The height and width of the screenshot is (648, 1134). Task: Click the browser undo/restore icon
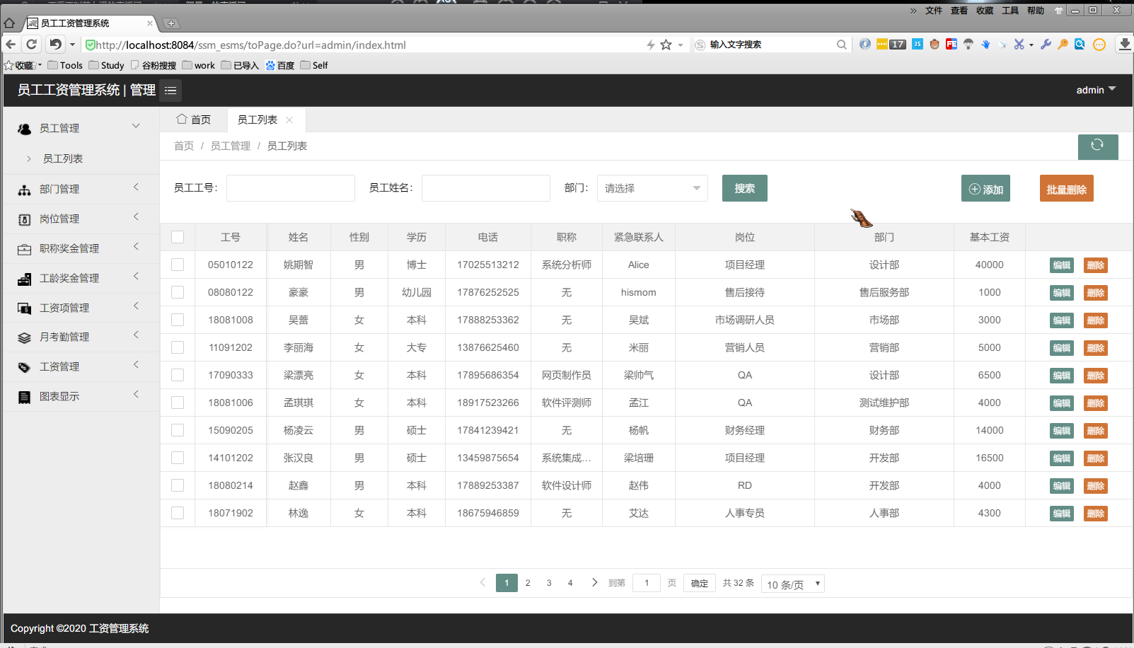tap(55, 45)
